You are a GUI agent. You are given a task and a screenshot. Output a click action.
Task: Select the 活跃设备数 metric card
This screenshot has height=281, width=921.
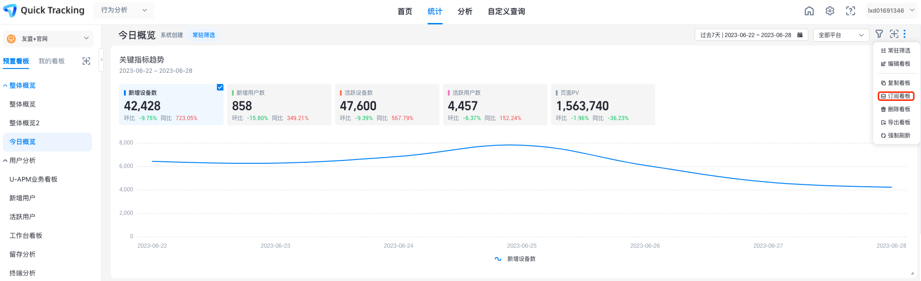pos(387,105)
